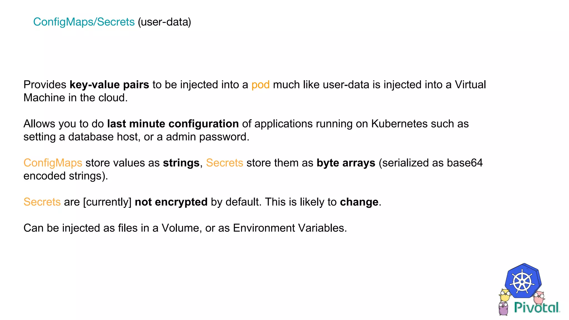This screenshot has height=320, width=569.
Task: Click the bold 'last minute configuration' text
Action: 173,124
